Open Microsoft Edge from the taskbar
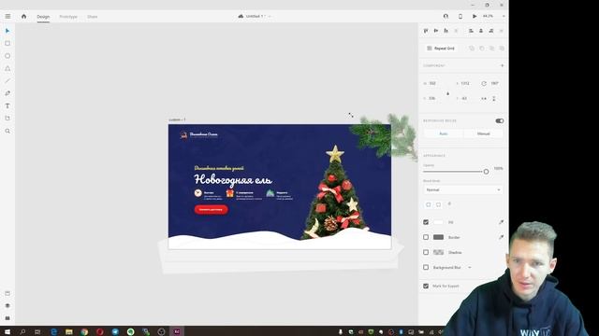The image size is (599, 336). click(x=53, y=332)
